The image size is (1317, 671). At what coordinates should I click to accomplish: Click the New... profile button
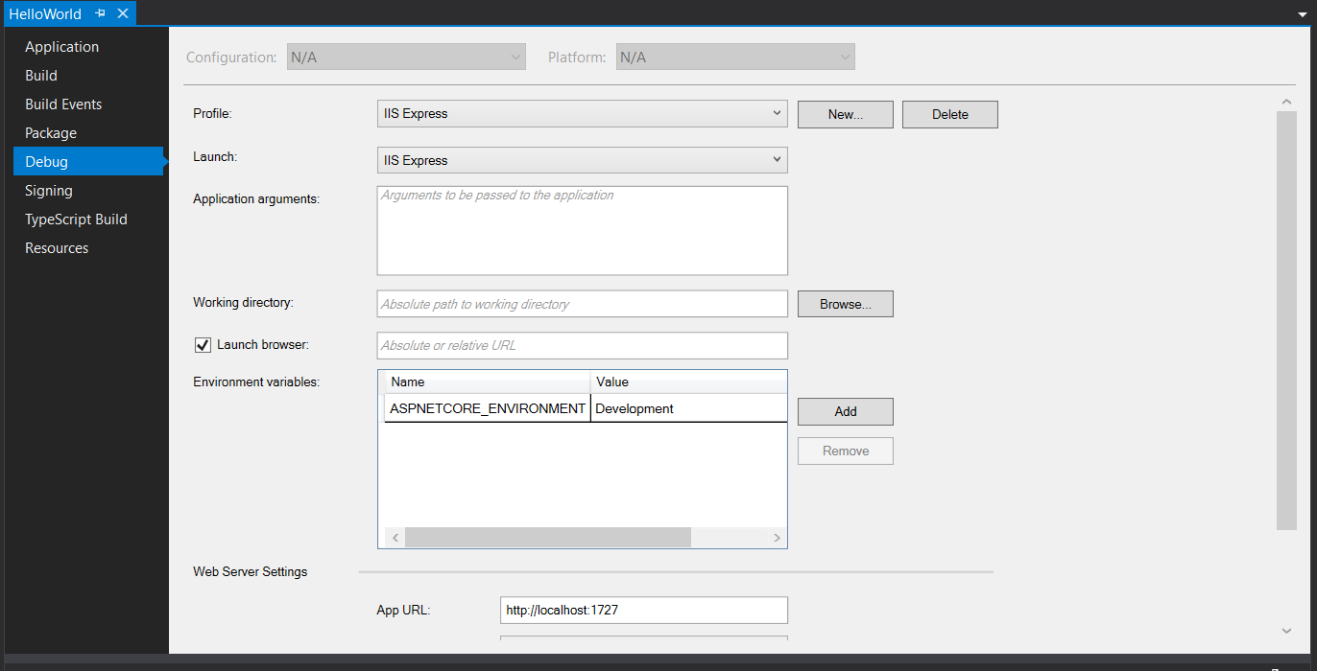tap(845, 115)
